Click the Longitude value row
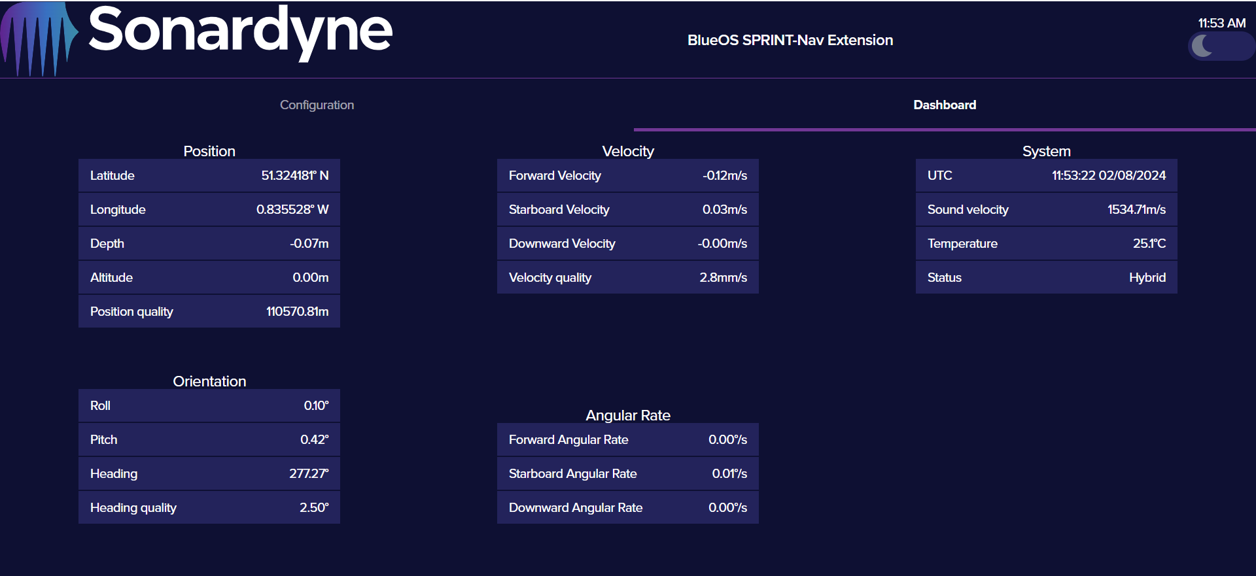 (209, 210)
